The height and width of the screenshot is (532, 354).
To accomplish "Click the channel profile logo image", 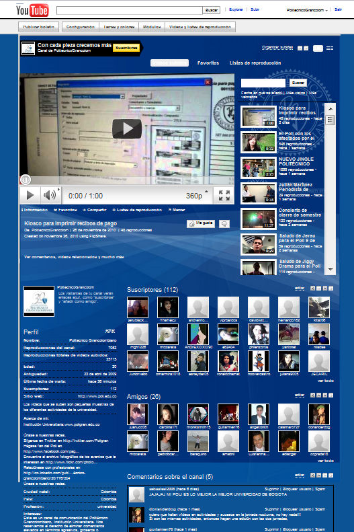I will click(x=38, y=301).
